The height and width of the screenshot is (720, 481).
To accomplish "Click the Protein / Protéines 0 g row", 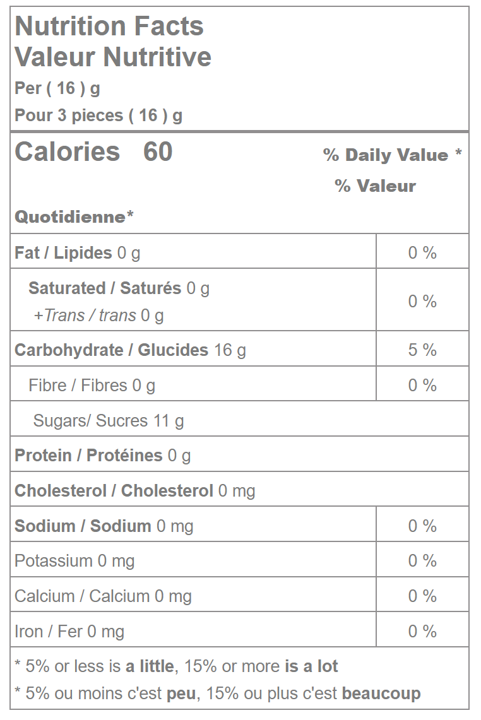I will pos(102,456).
